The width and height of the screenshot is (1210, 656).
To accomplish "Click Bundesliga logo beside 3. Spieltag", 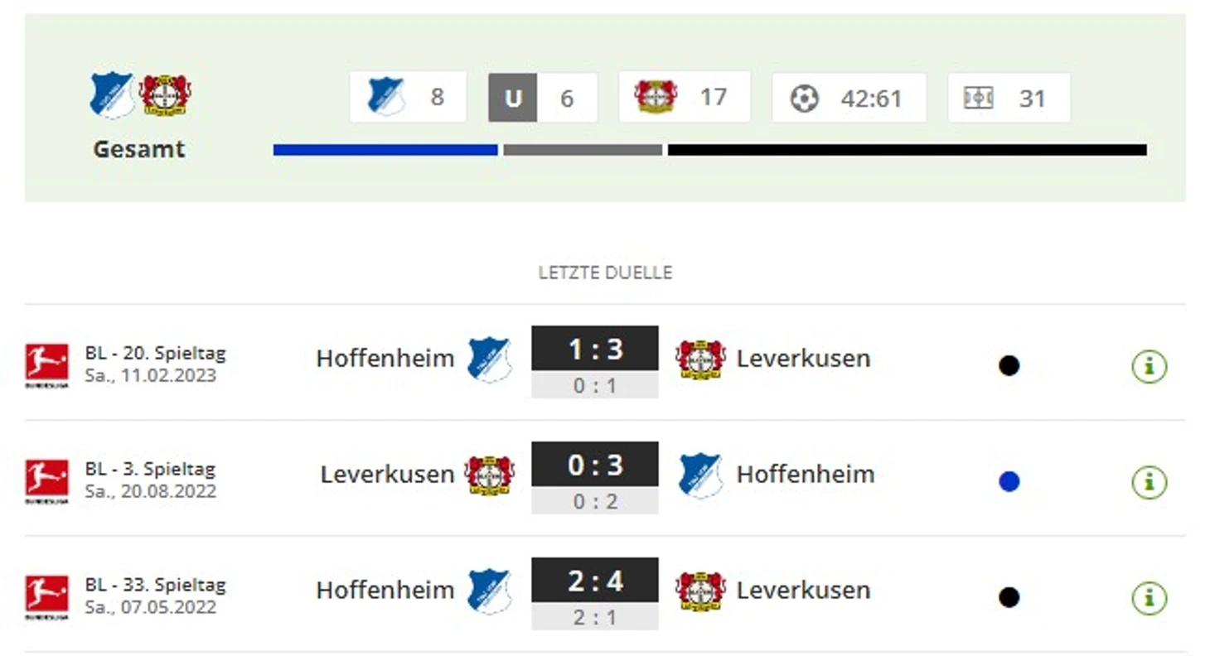I will pos(46,481).
